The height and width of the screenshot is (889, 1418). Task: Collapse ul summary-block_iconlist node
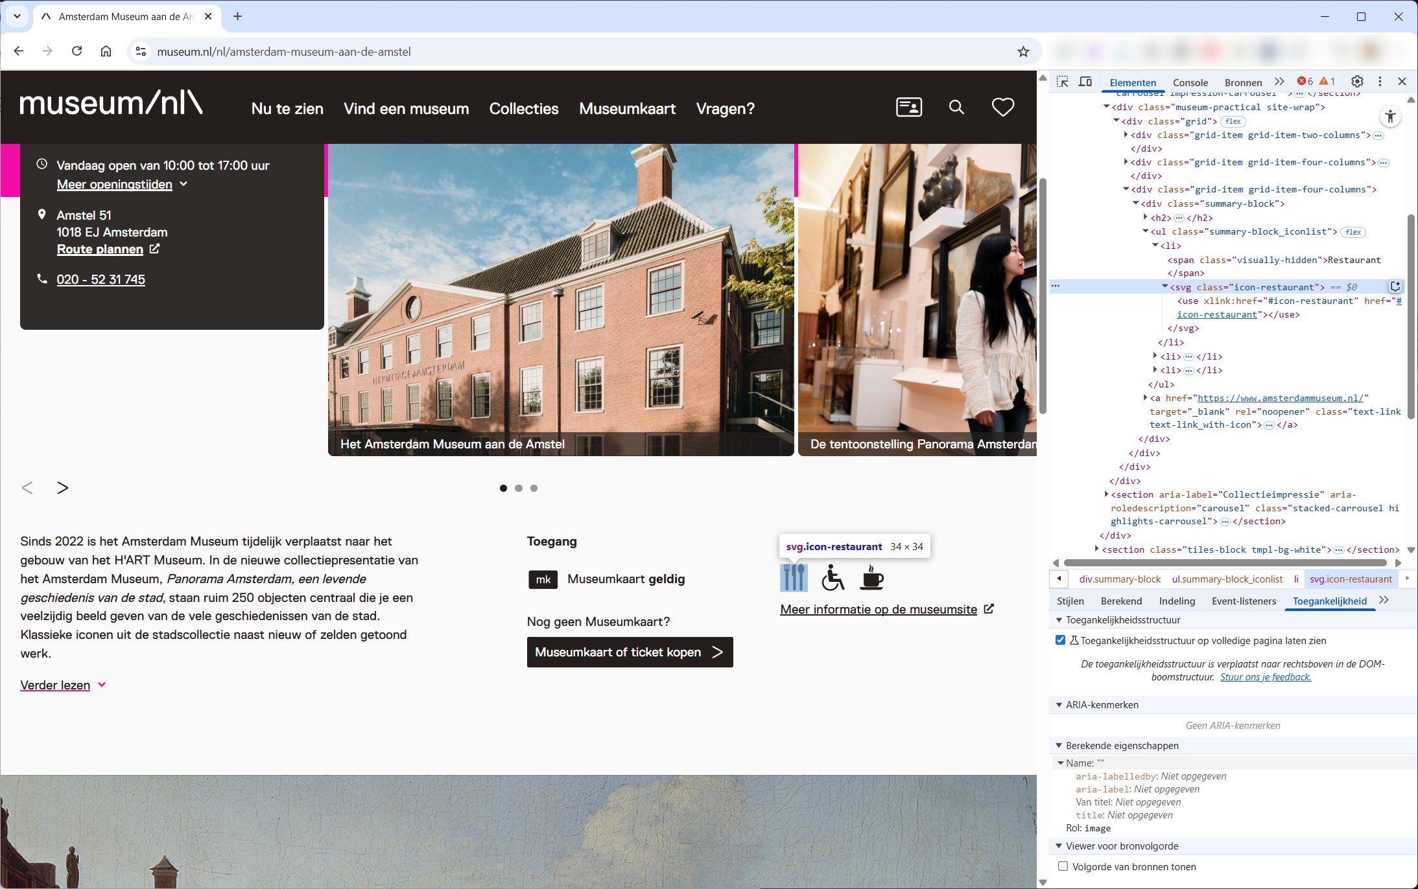click(x=1145, y=231)
